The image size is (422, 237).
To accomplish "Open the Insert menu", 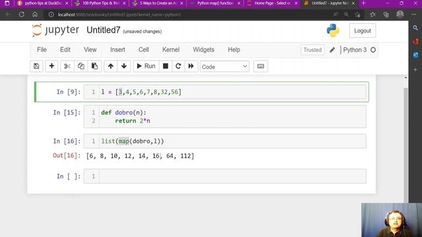I will point(117,50).
